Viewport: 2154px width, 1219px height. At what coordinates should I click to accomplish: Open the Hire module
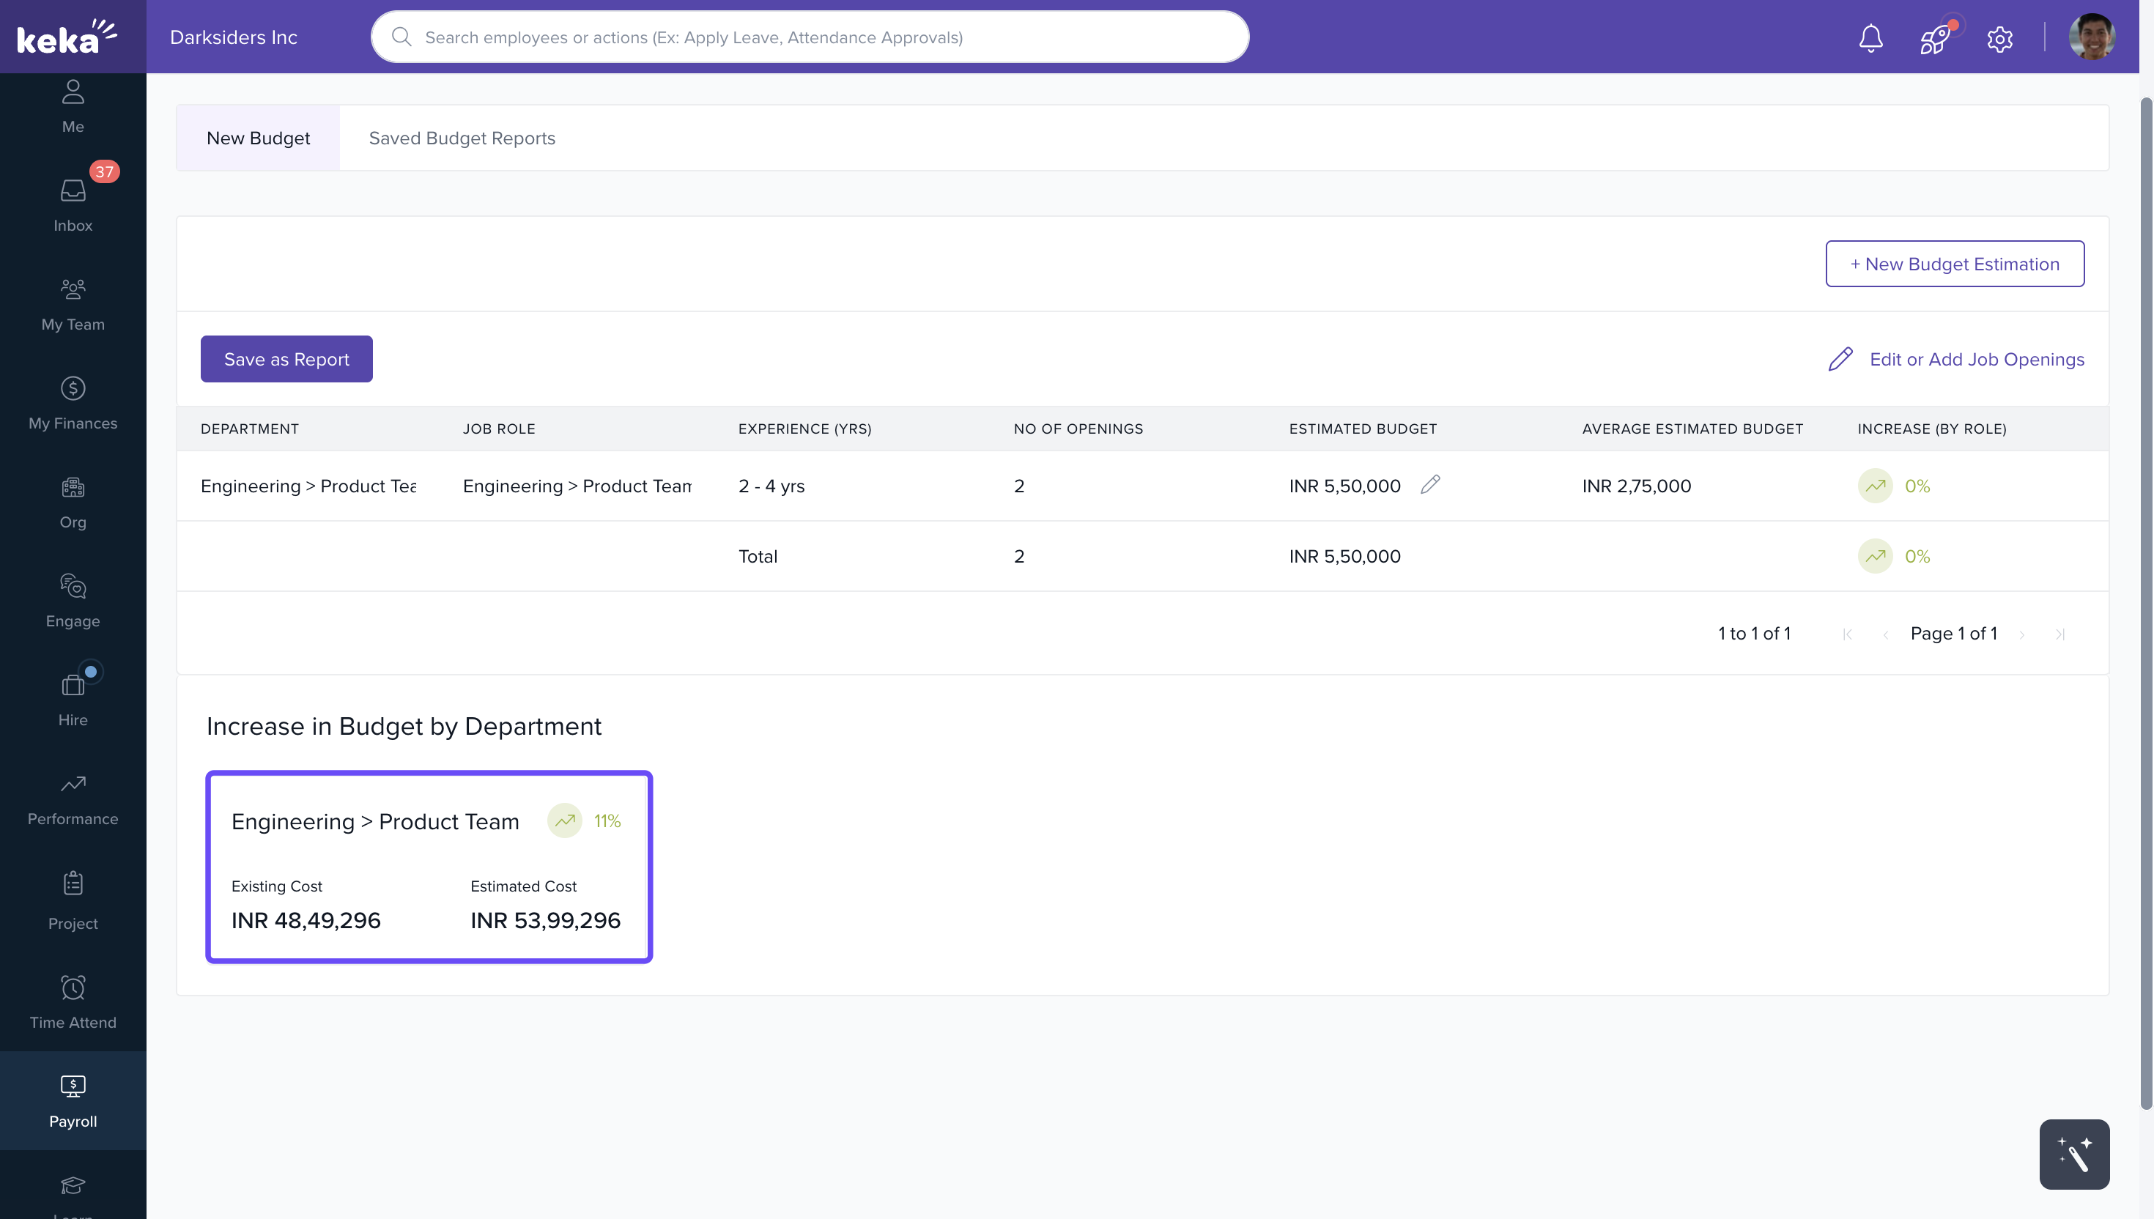(x=73, y=699)
